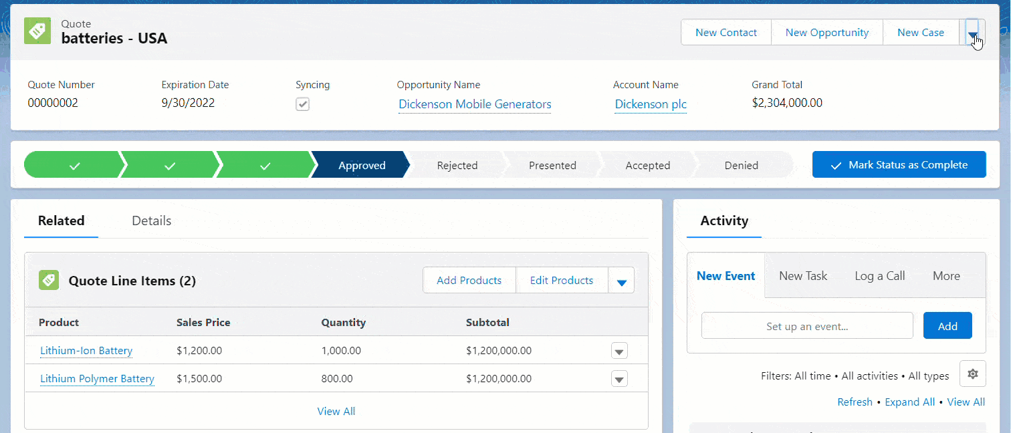Open row actions for Lithium Polymer Battery

[619, 378]
